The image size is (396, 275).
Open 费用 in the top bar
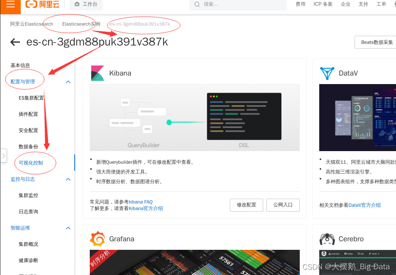pos(301,4)
